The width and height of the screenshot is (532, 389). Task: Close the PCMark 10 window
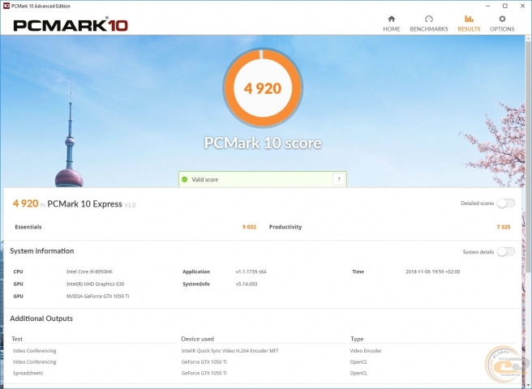coord(523,6)
